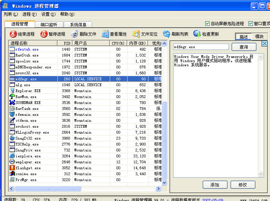Select the alg.exe process row
Viewport: 270px width, 201px height.
pyautogui.click(x=85, y=85)
